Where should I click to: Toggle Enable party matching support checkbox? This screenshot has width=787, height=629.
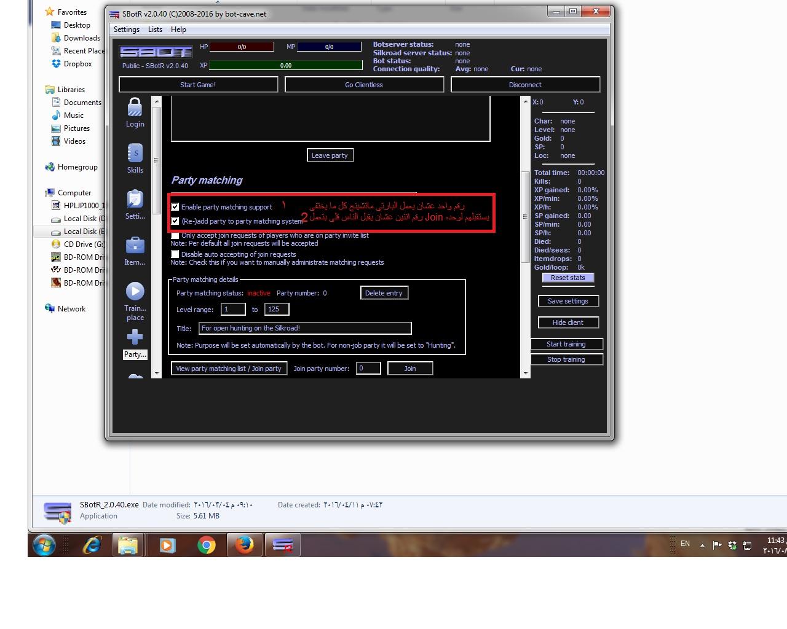tap(175, 207)
